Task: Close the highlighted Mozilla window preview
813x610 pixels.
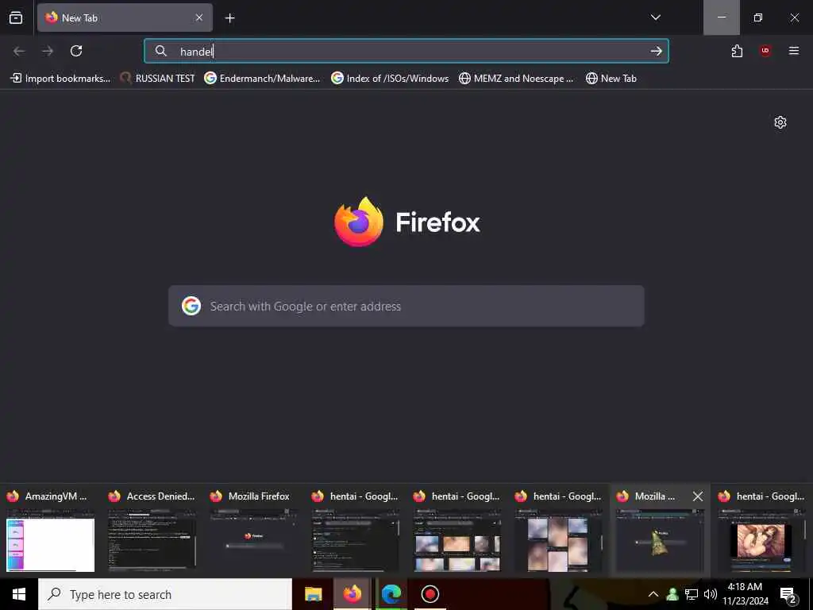Action: pos(698,496)
